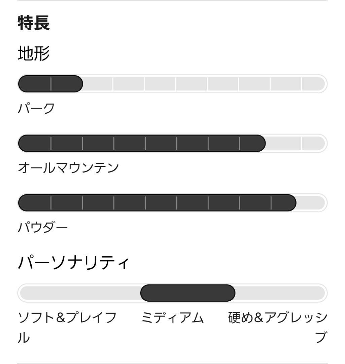Click the dark thumb on the personality slider
This screenshot has width=345, height=364.
point(187,293)
